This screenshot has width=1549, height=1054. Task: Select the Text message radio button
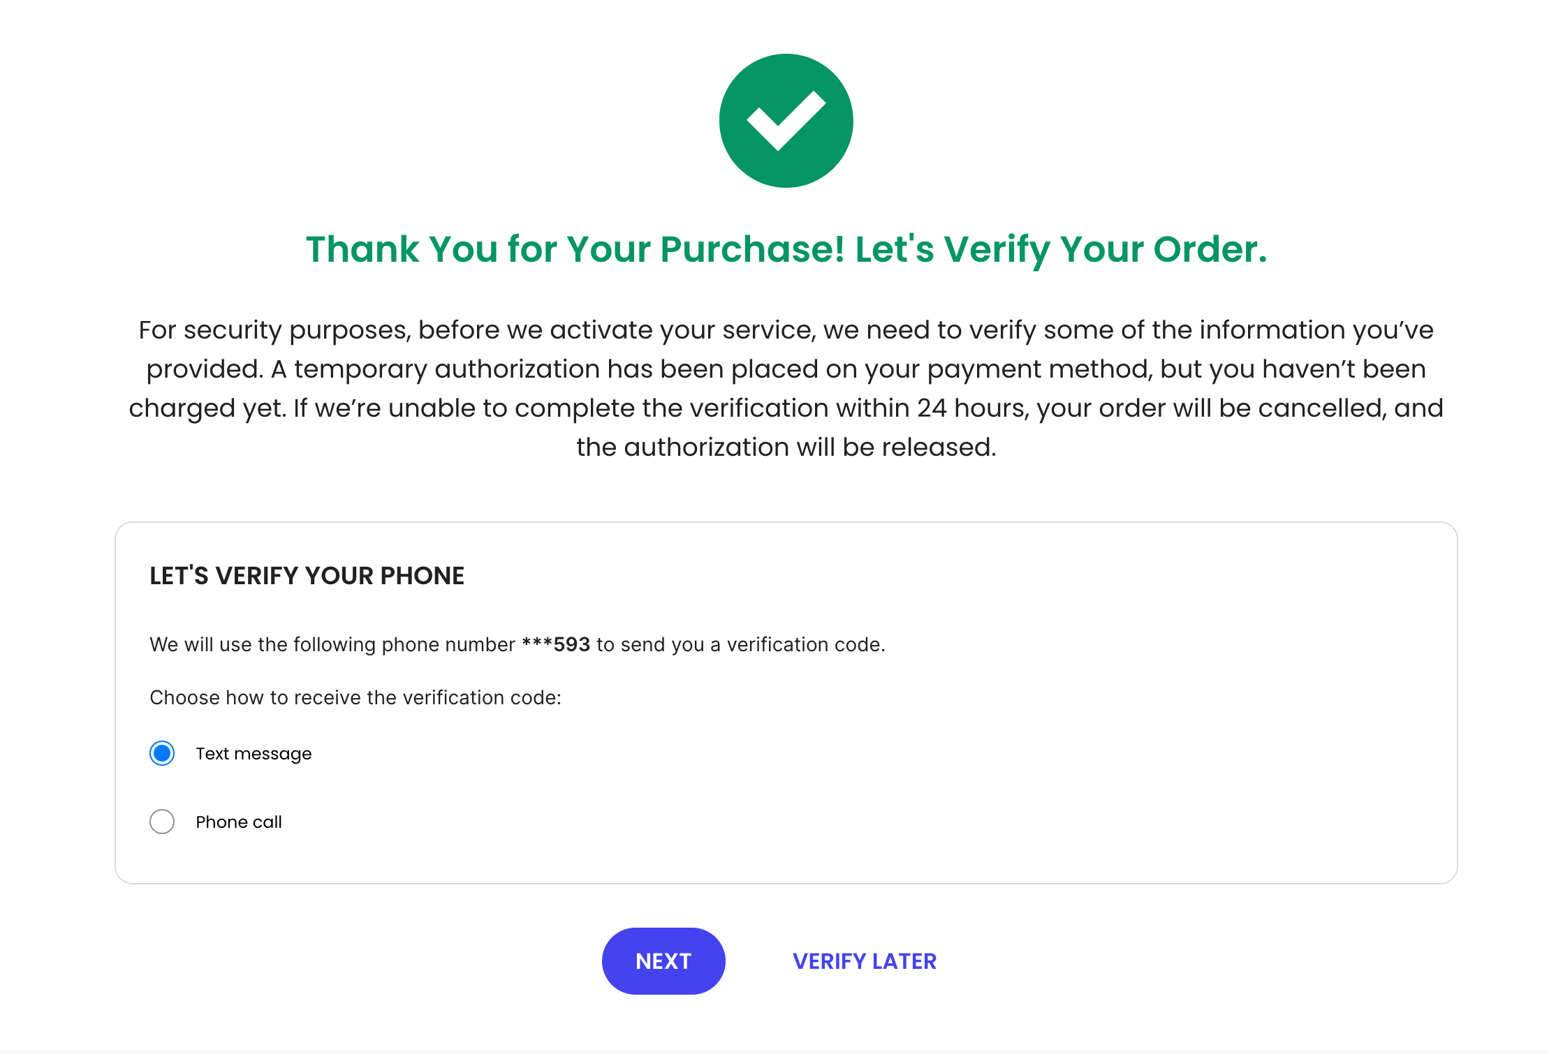(x=162, y=753)
